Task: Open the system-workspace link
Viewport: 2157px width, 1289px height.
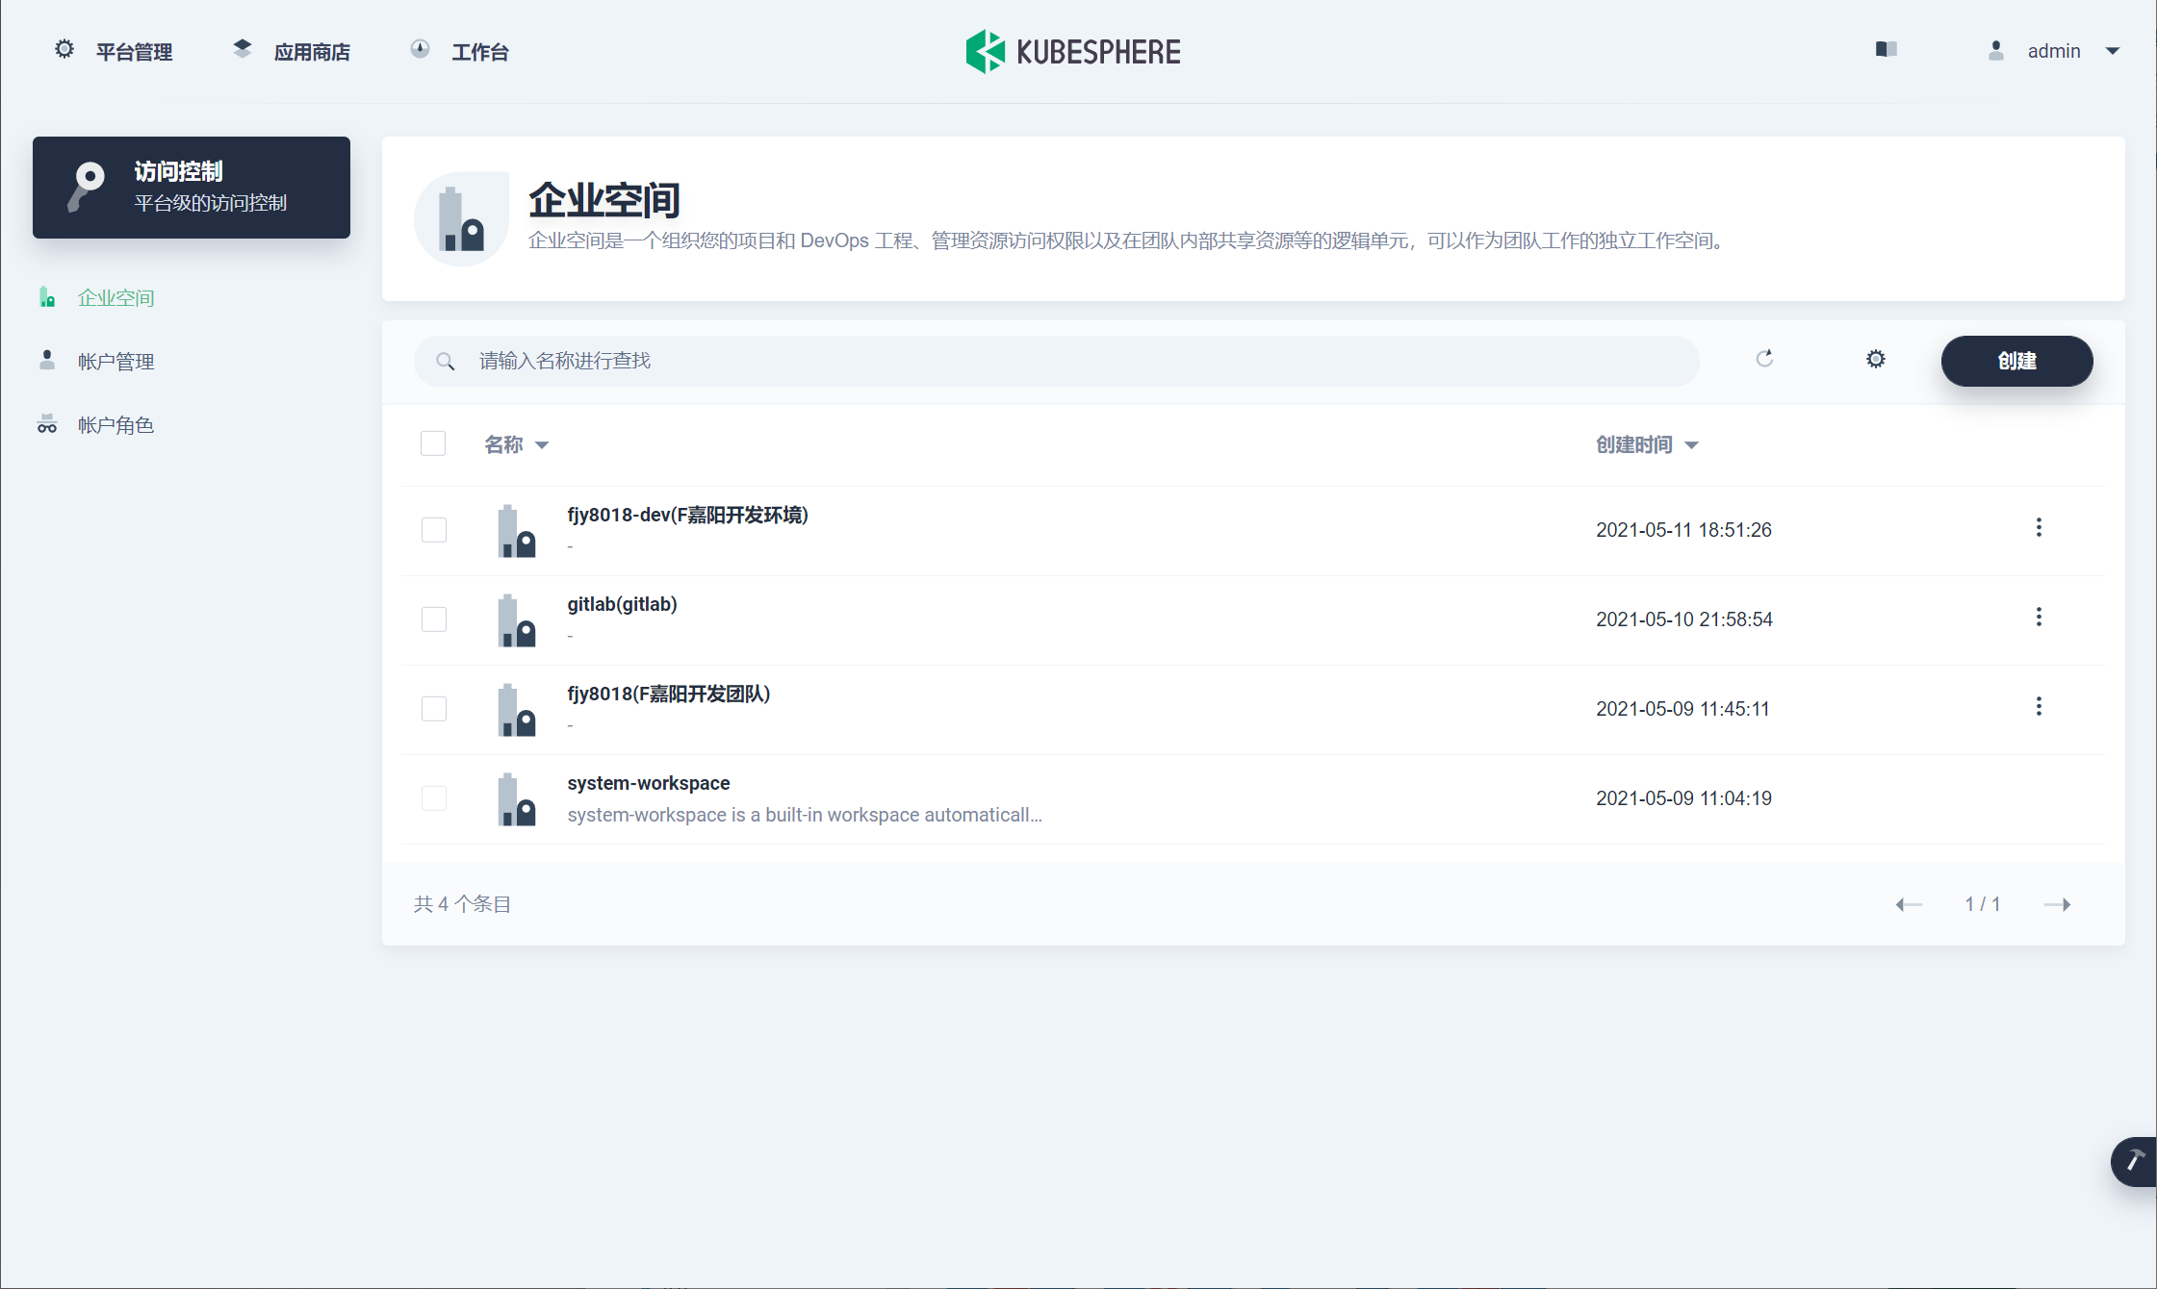Action: click(648, 783)
